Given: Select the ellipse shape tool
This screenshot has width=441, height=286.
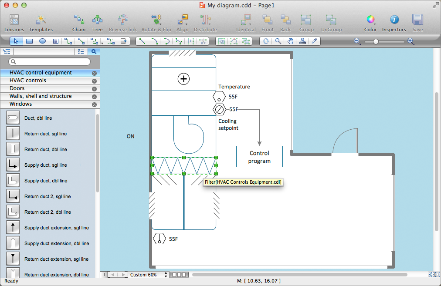Looking at the screenshot, I should (x=43, y=41).
